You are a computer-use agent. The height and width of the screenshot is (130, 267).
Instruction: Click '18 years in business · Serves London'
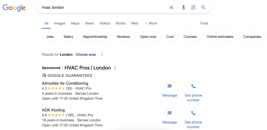coord(71,120)
